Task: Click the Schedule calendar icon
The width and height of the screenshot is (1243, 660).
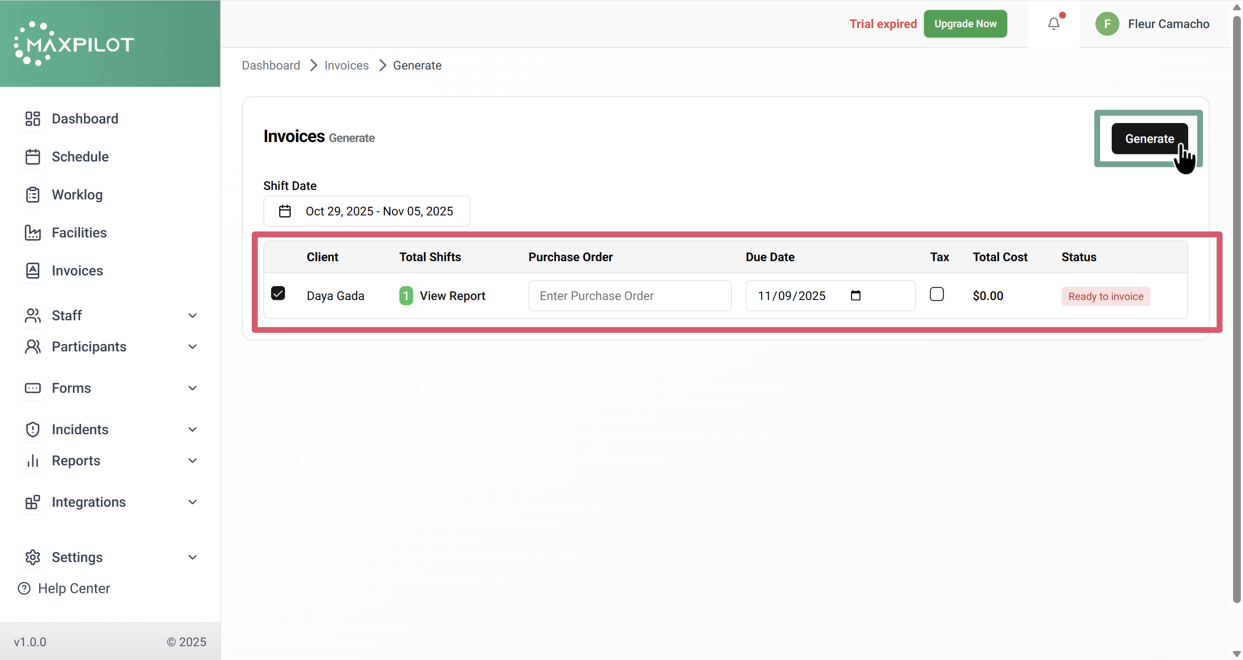Action: coord(32,157)
